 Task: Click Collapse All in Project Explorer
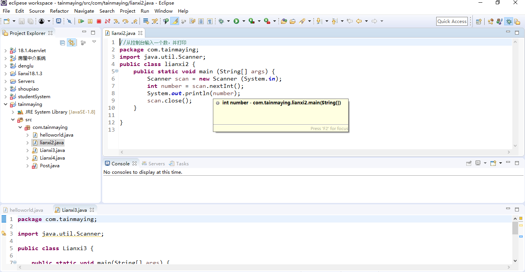(63, 43)
